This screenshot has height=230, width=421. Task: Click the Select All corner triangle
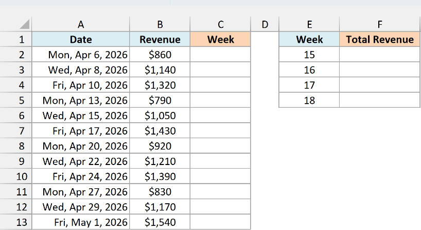[x=24, y=24]
